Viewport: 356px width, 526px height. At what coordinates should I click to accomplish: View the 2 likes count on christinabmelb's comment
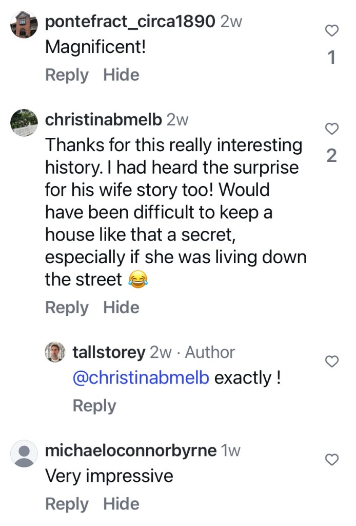332,156
